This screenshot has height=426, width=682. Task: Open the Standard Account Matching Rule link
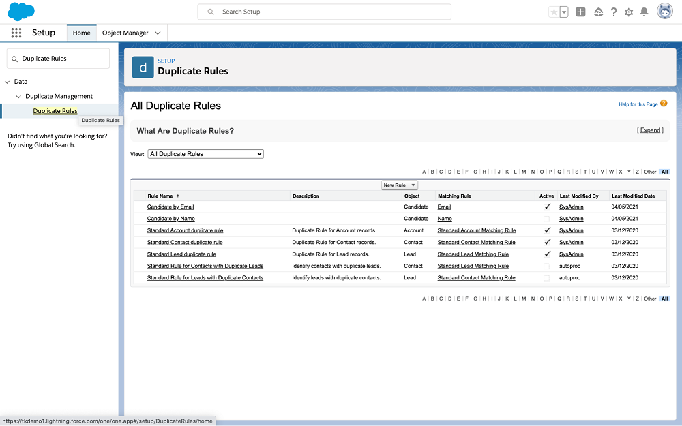(x=477, y=230)
